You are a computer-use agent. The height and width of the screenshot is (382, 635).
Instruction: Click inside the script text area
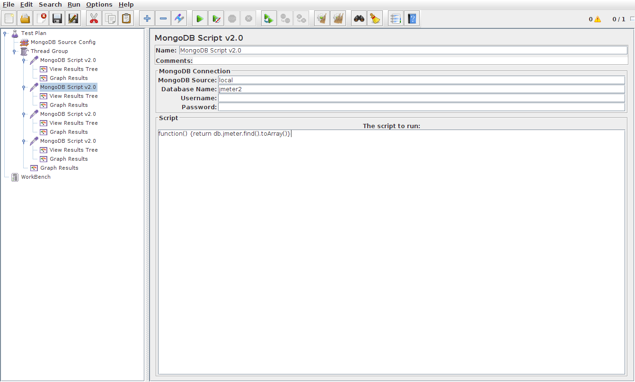point(391,252)
